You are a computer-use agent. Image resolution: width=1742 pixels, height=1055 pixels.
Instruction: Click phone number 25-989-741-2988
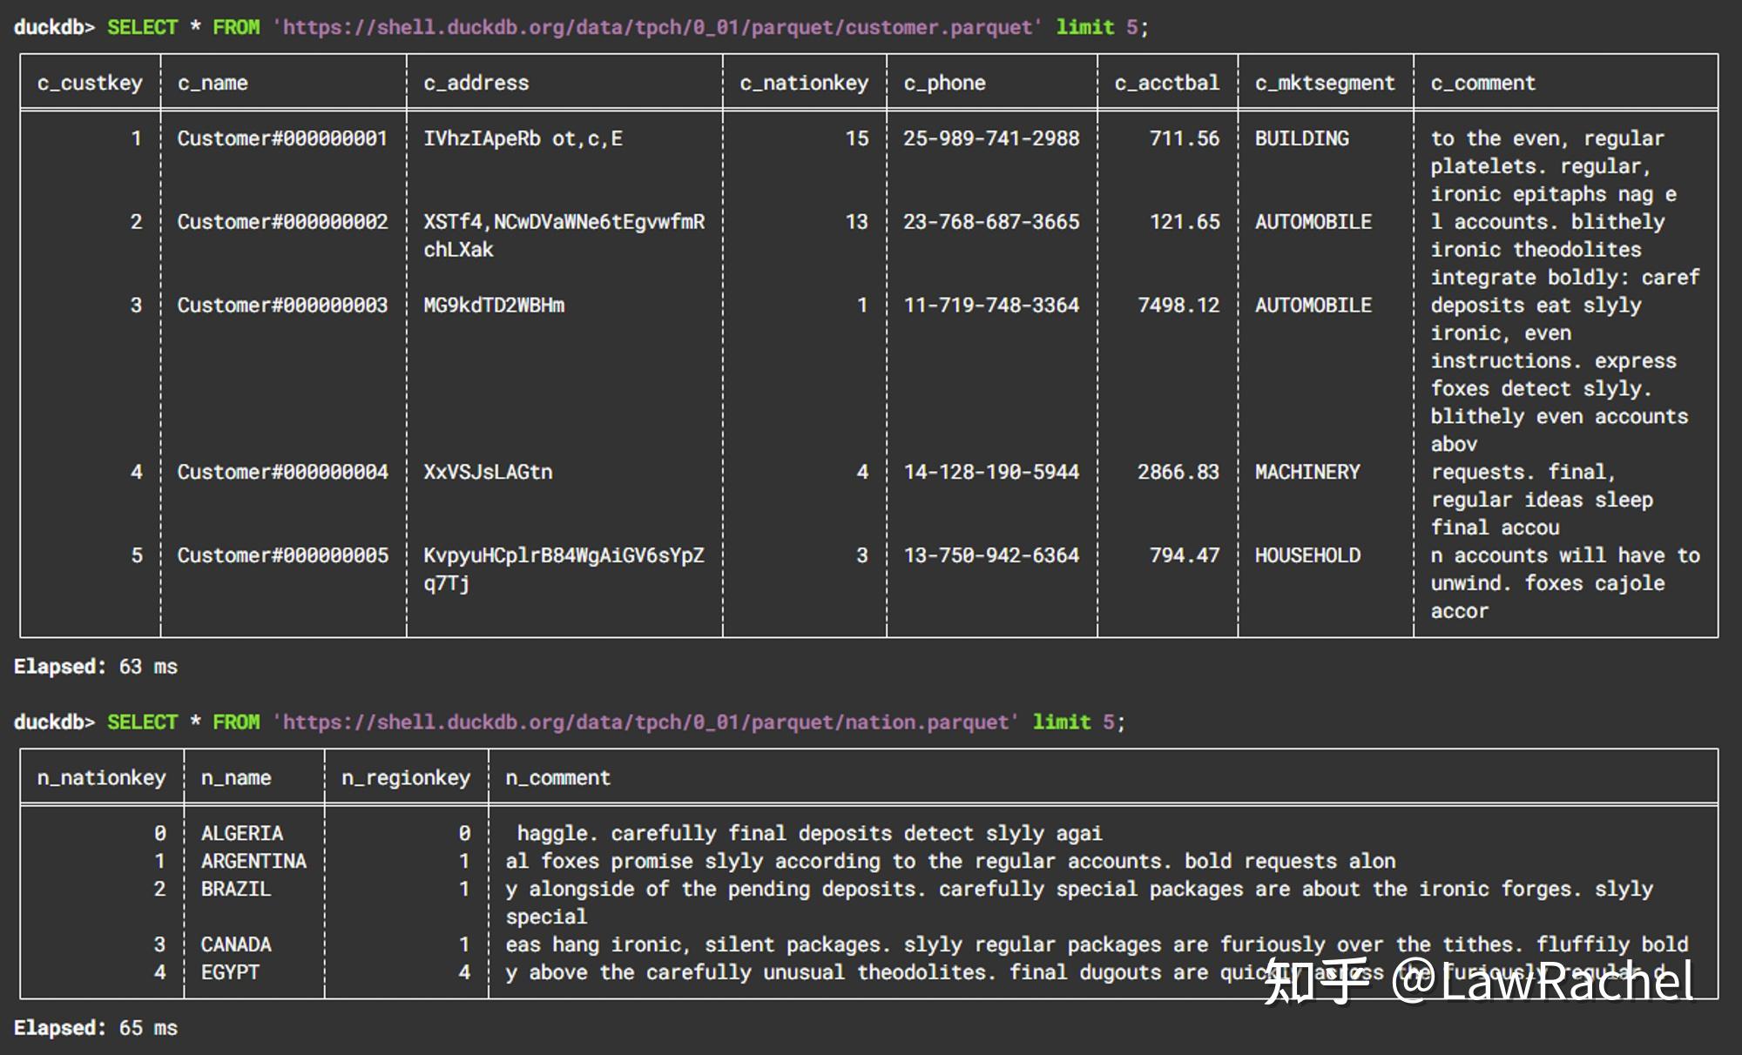coord(991,138)
